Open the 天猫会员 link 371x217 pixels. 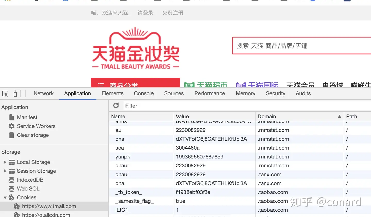pos(300,85)
